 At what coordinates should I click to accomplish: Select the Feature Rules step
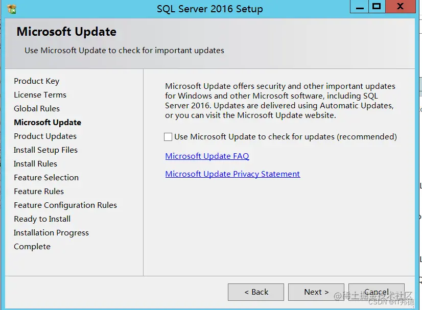click(39, 192)
